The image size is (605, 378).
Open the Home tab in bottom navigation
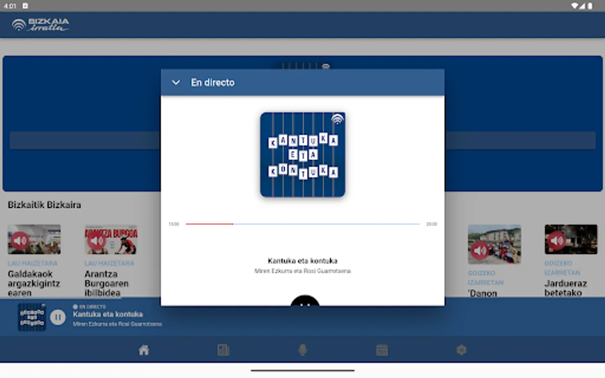144,349
